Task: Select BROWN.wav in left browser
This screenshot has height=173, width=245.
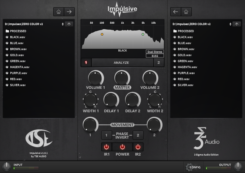Action: point(16,49)
